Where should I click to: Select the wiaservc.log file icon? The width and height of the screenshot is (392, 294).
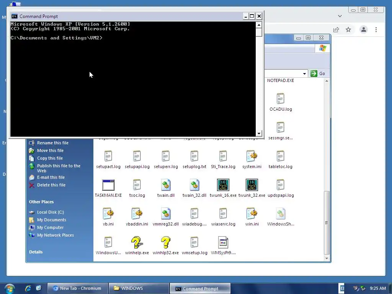(x=223, y=214)
